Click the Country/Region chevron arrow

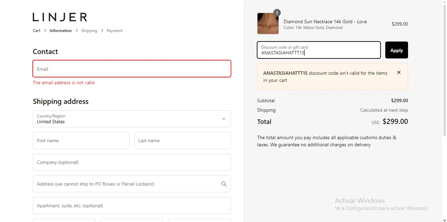[223, 119]
